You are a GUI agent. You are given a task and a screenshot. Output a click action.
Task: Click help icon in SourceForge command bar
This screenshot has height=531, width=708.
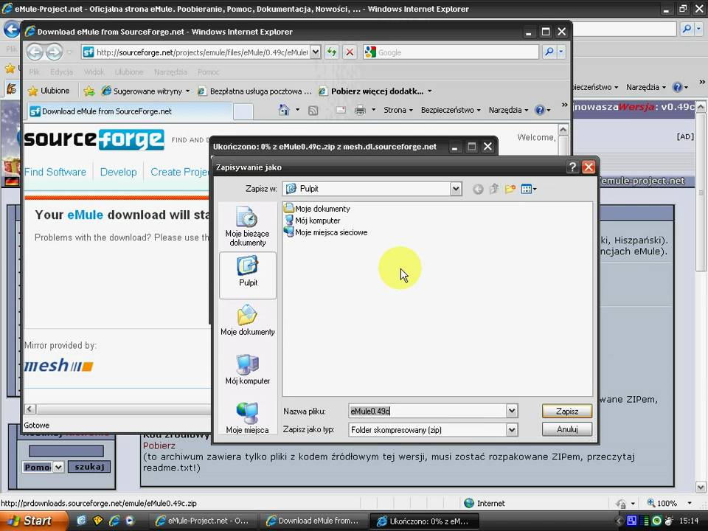(x=540, y=110)
